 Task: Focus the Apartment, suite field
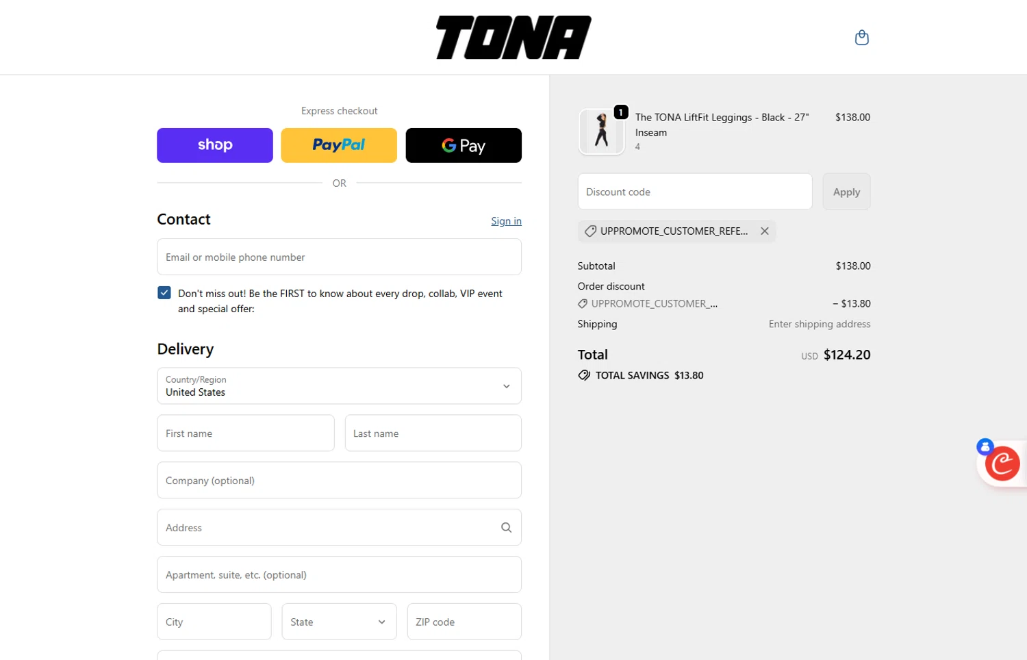[x=339, y=575]
